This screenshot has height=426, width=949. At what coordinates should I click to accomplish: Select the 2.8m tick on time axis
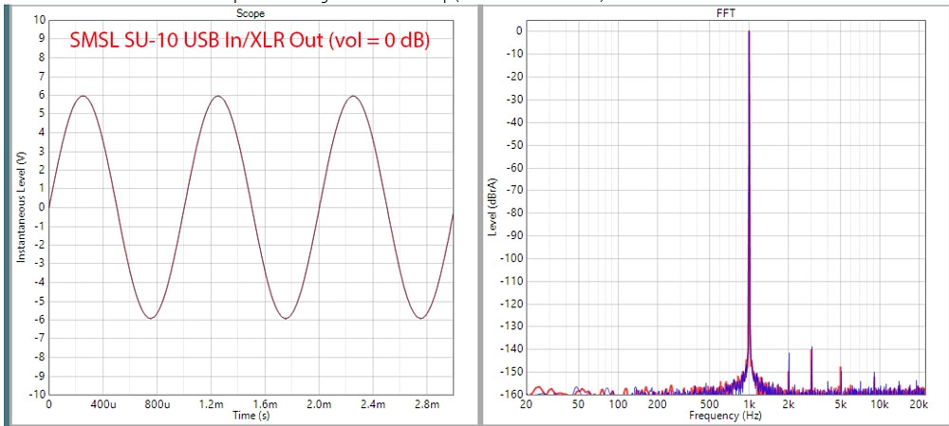click(x=427, y=404)
